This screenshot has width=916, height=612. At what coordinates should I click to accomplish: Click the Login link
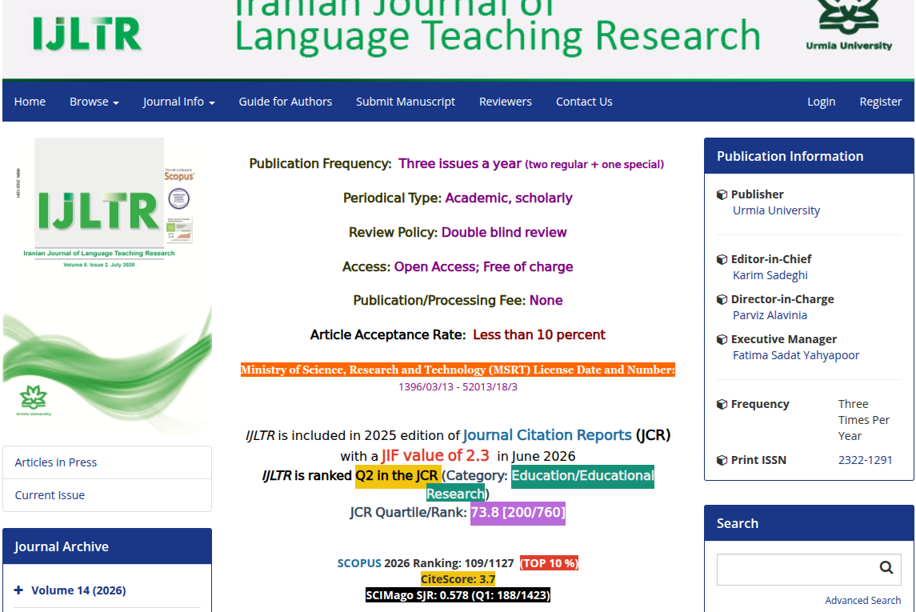pos(822,102)
